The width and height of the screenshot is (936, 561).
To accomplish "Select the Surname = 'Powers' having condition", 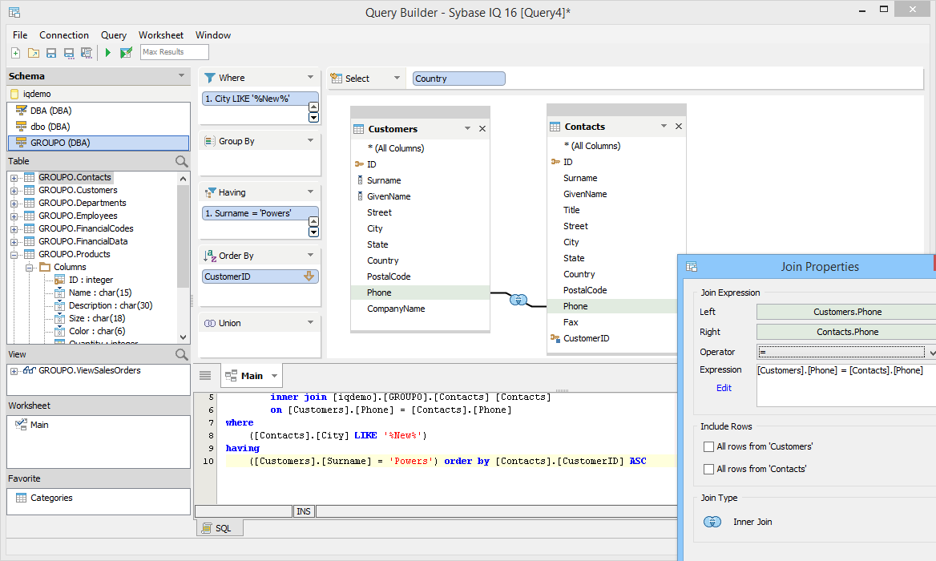I will [260, 213].
